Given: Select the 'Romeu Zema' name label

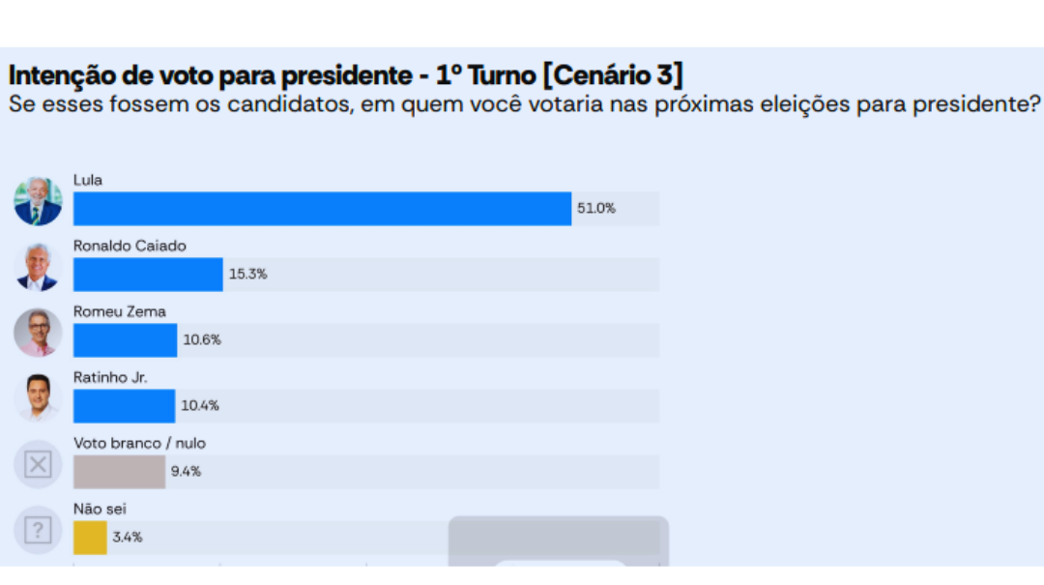Looking at the screenshot, I should coord(120,311).
